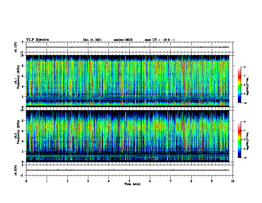Click the "ch.3(V)" vertical axis label
Screen dimensions: 262x203
pos(16,170)
